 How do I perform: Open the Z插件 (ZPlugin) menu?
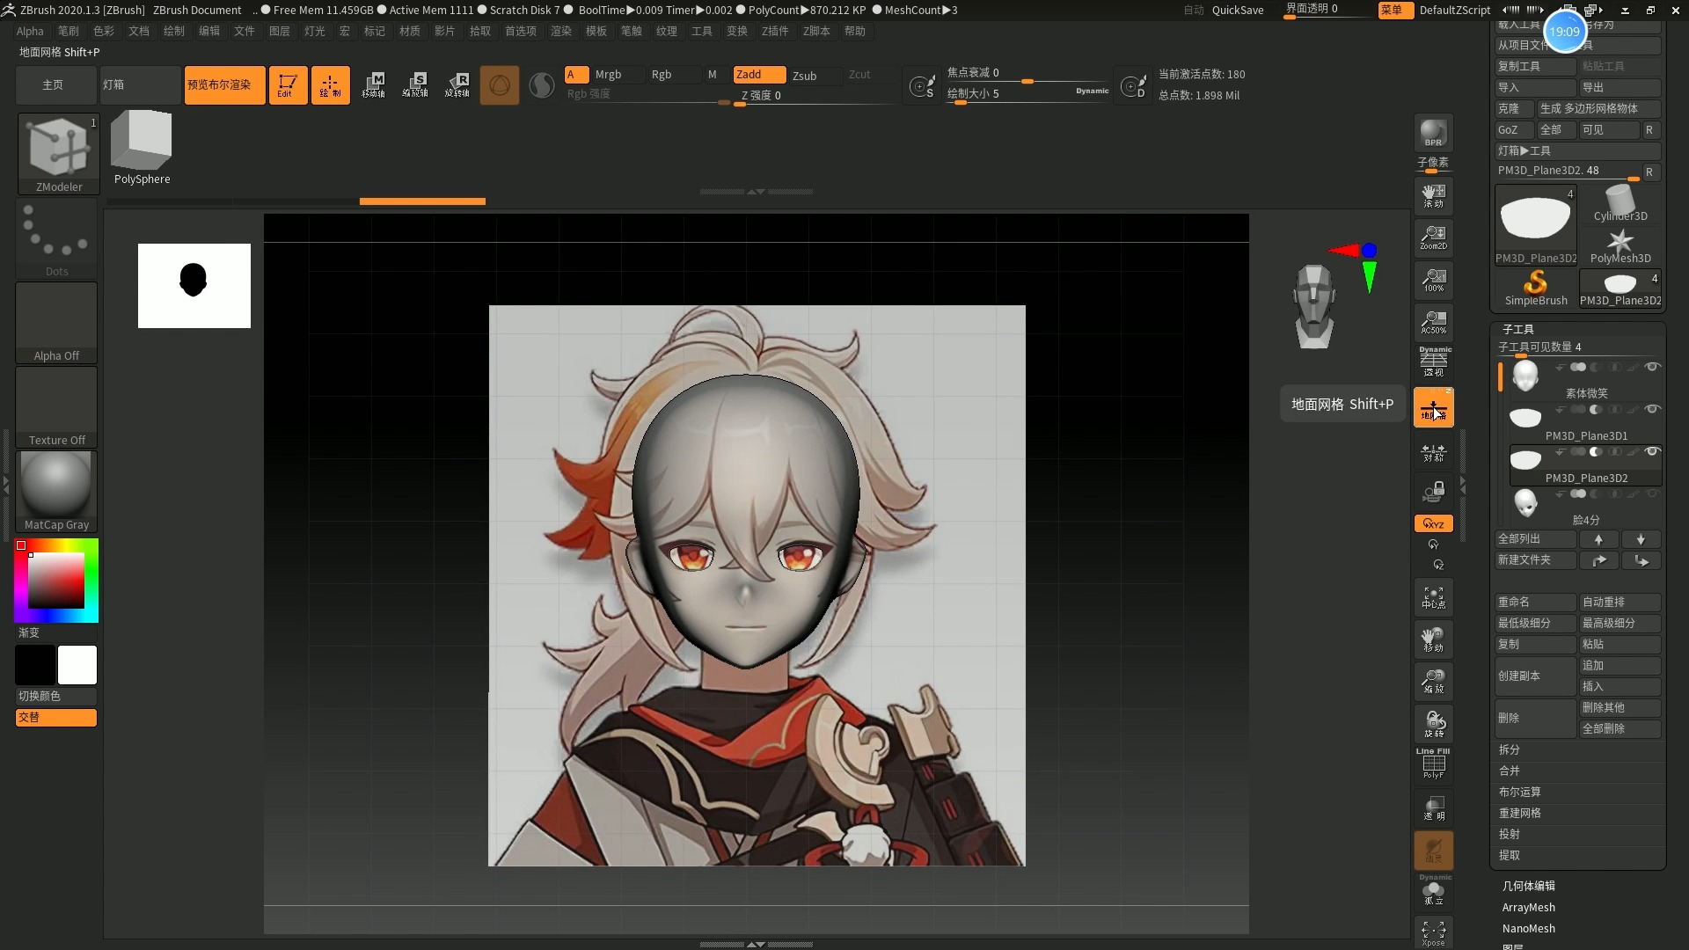pyautogui.click(x=775, y=31)
